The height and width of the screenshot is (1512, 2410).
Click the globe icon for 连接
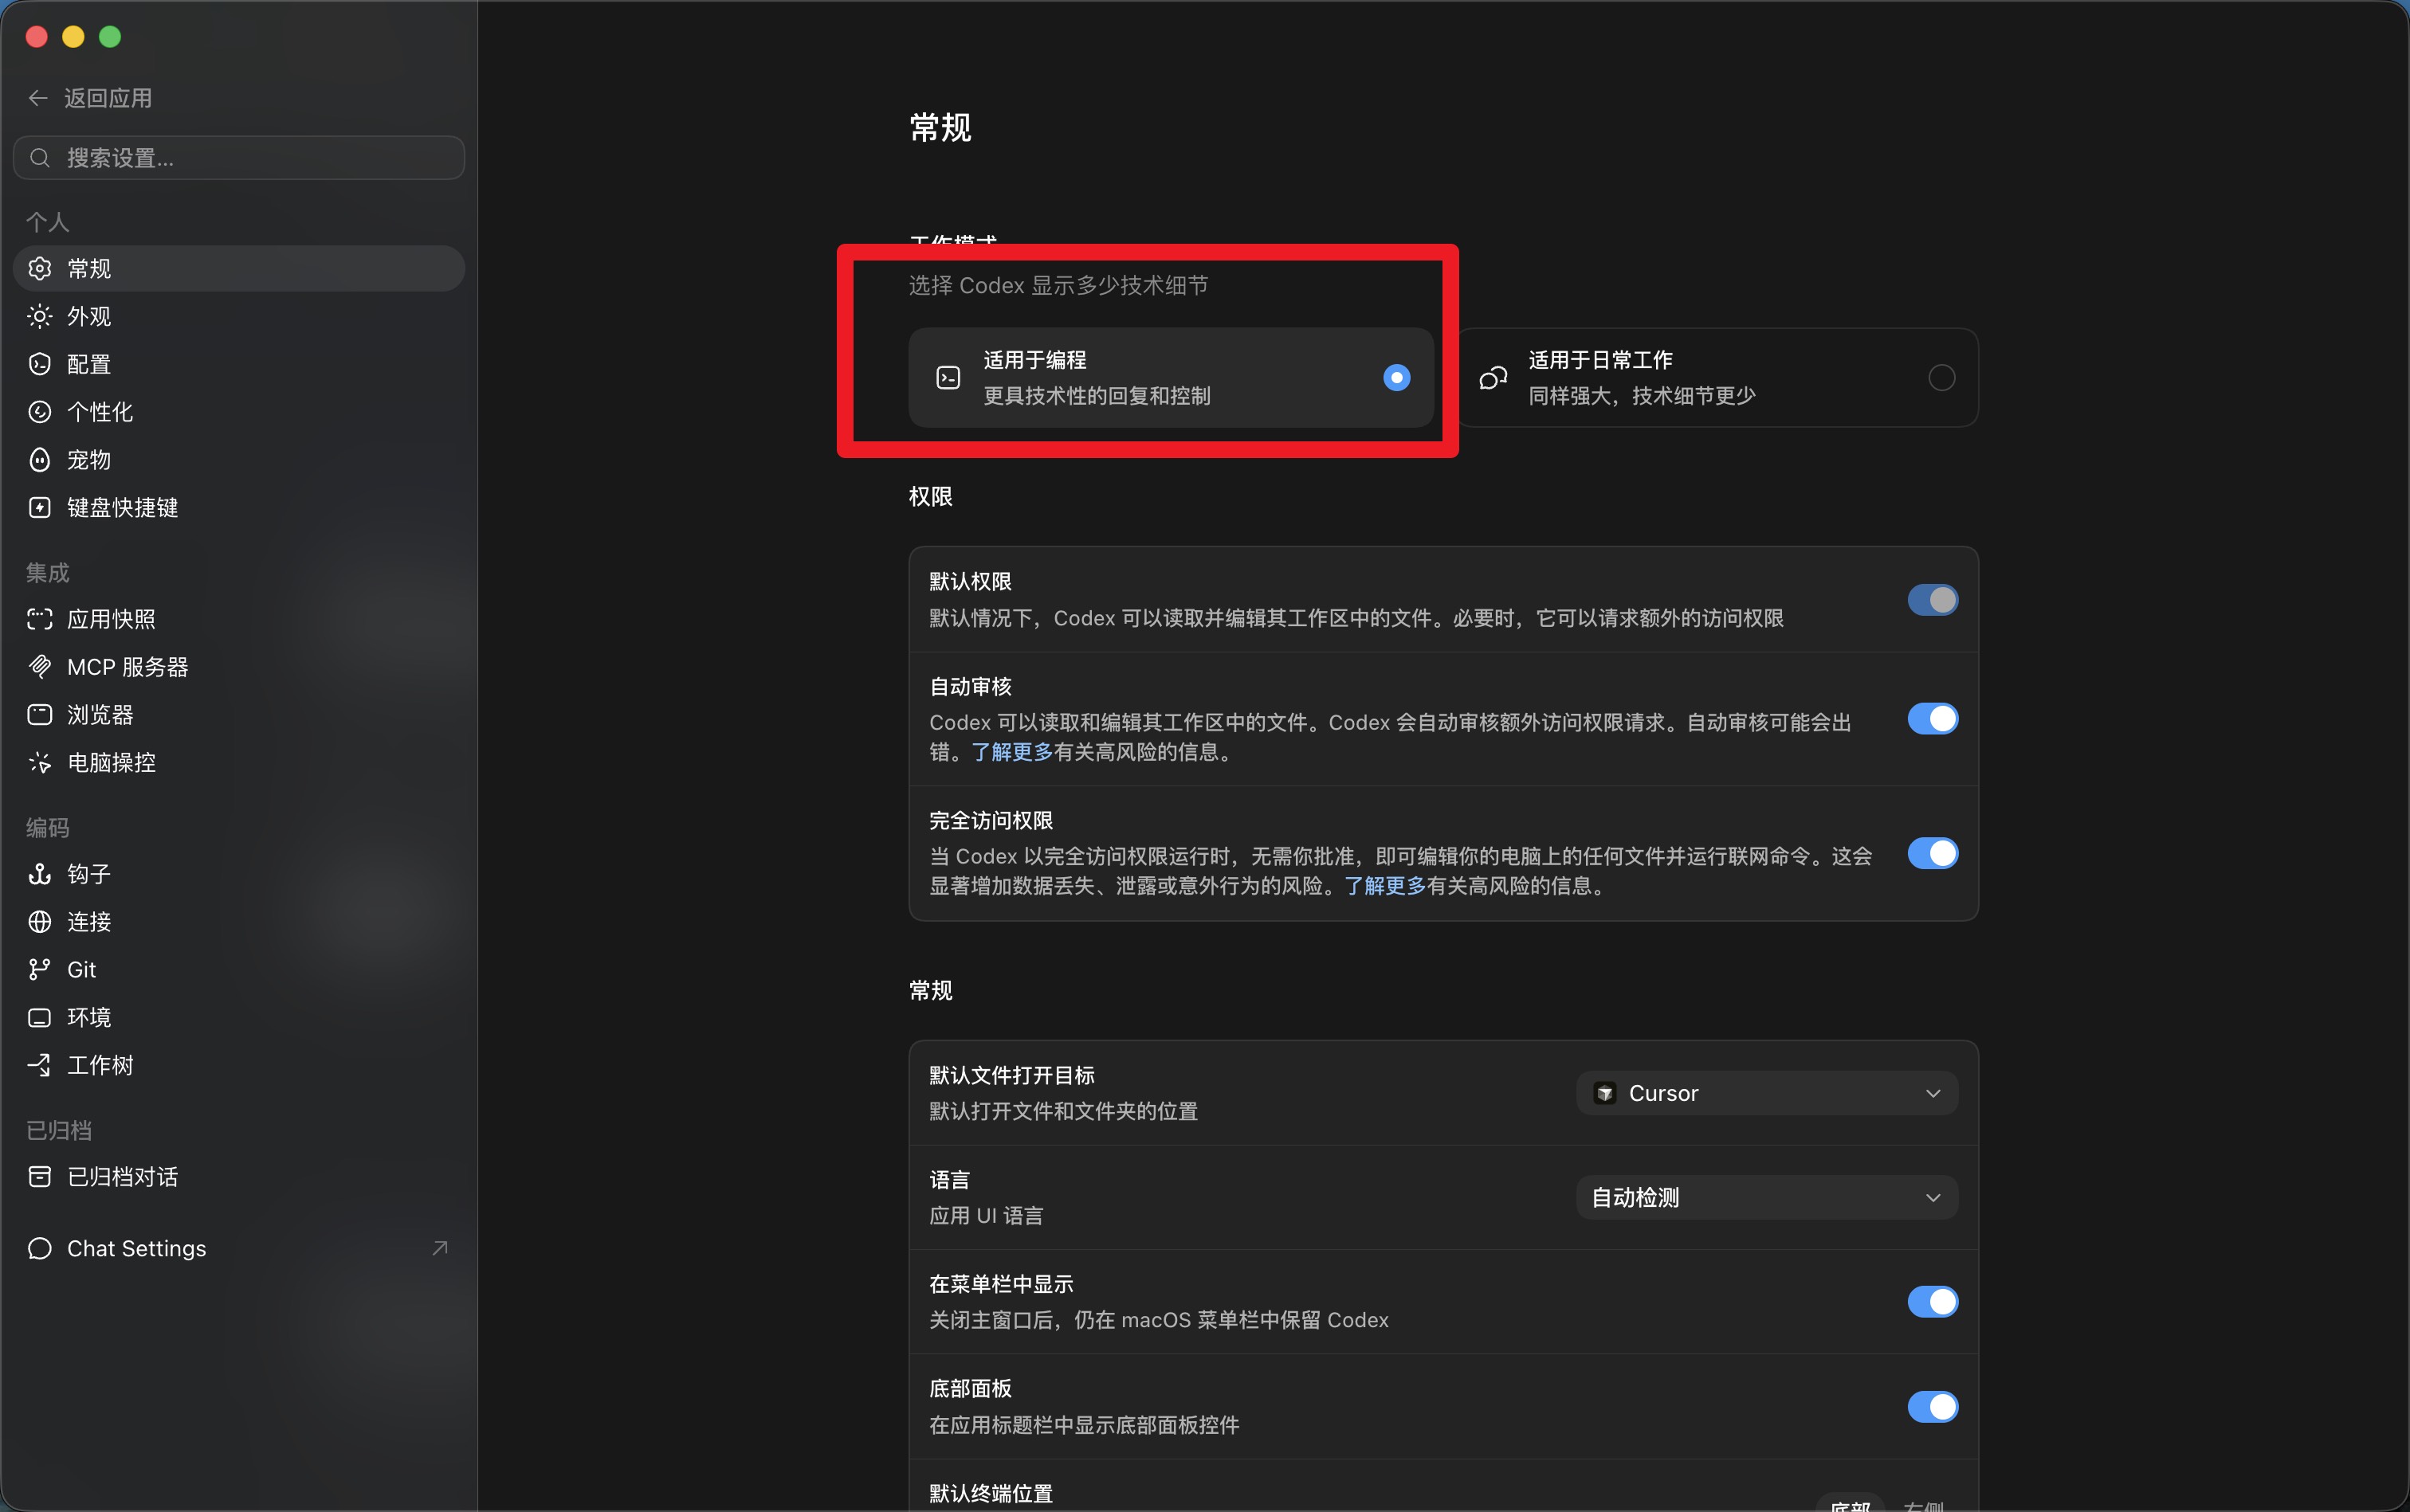point(40,922)
